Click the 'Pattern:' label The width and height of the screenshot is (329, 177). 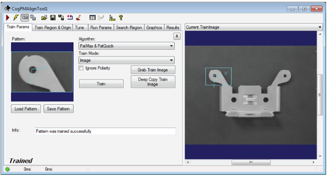(19, 39)
